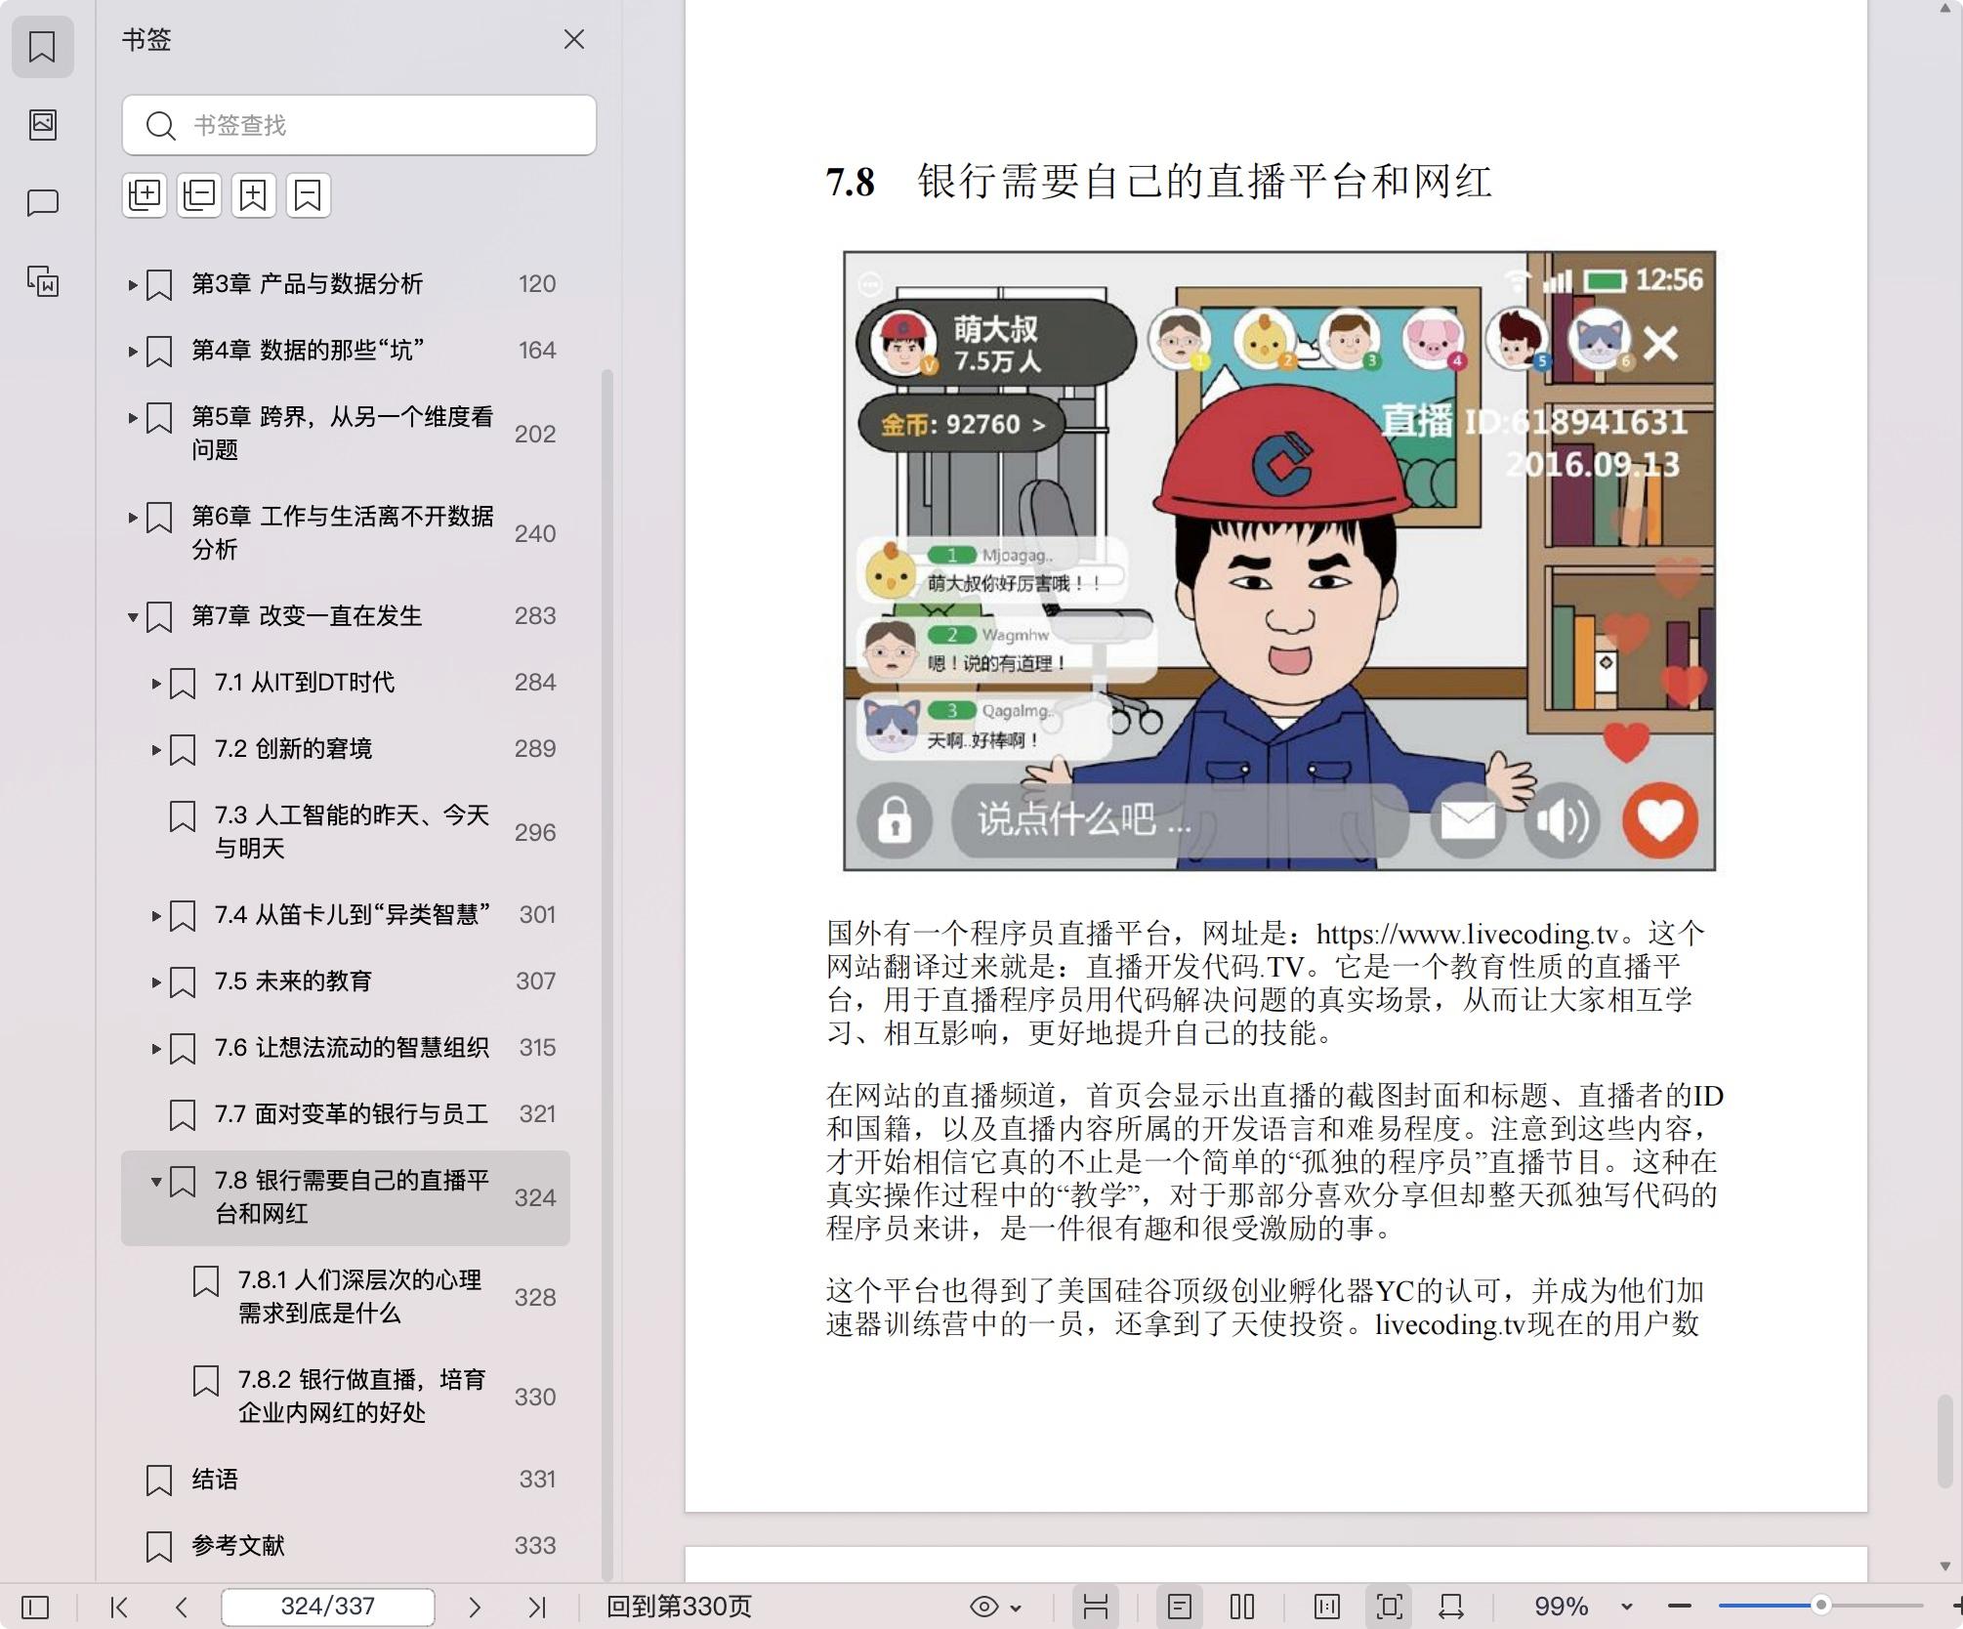Click the page number field 324/337
Image resolution: width=1963 pixels, height=1629 pixels.
[x=328, y=1607]
